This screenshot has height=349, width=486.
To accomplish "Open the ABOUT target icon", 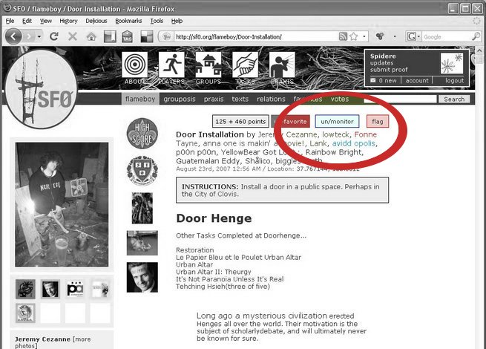I will (135, 65).
